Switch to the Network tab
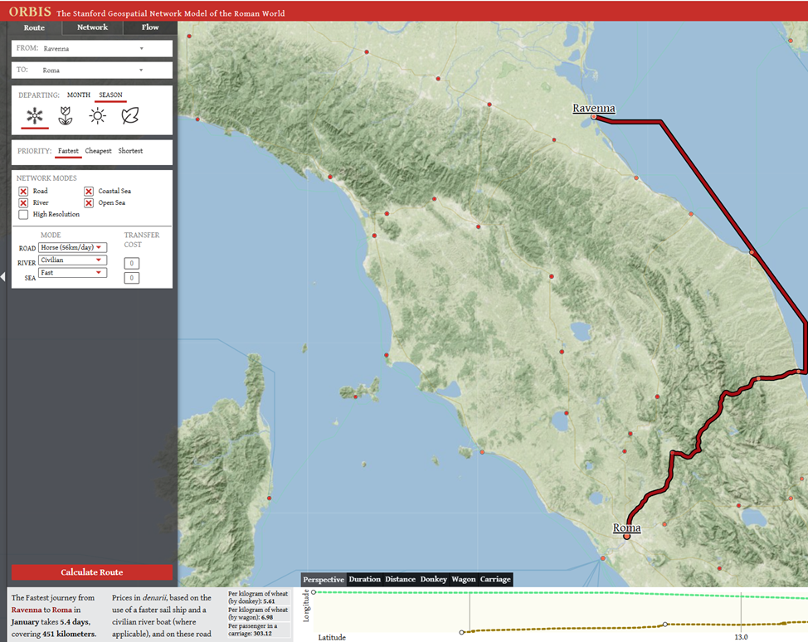808x642 pixels. [x=92, y=27]
